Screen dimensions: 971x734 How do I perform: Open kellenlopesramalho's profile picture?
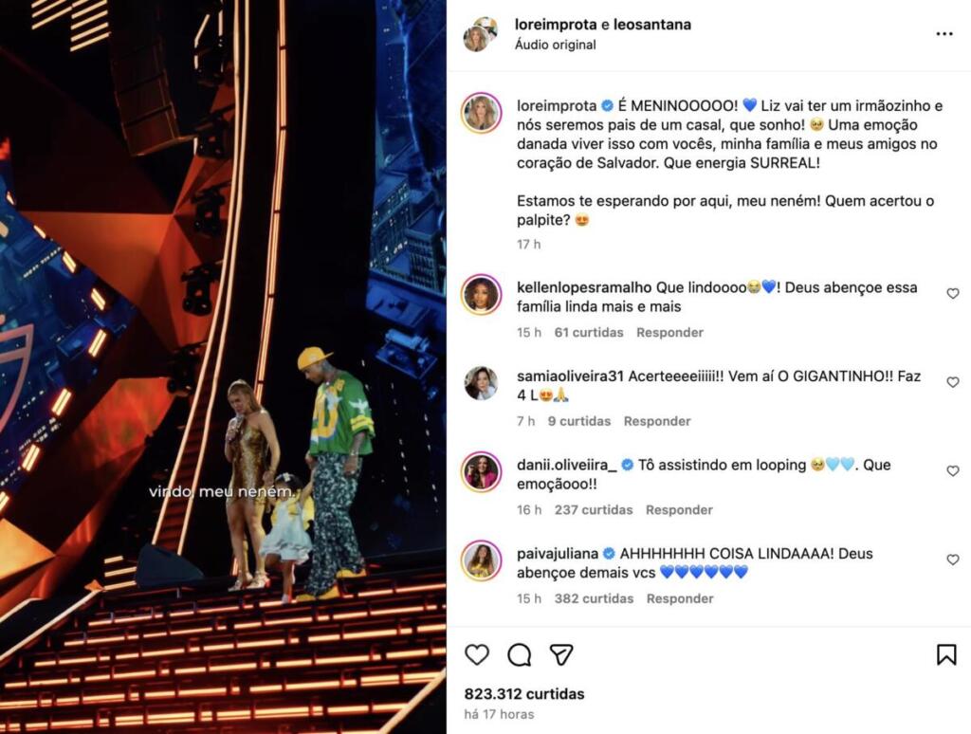click(481, 295)
